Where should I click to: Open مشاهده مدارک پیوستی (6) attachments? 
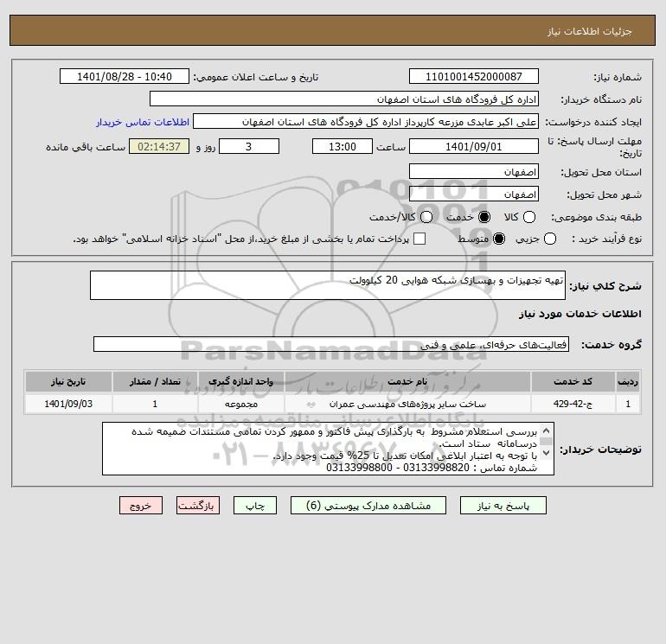pyautogui.click(x=368, y=506)
